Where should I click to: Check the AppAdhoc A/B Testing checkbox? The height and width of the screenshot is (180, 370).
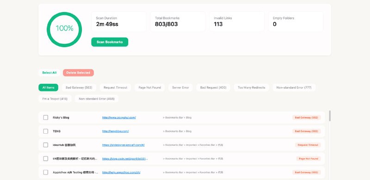45,173
